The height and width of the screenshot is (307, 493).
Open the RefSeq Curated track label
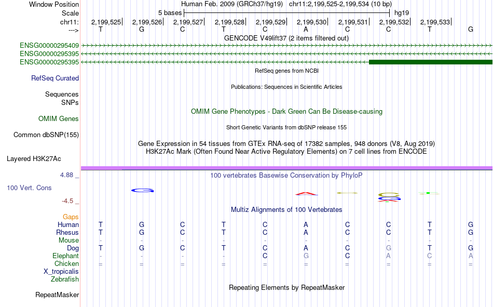tap(55, 78)
